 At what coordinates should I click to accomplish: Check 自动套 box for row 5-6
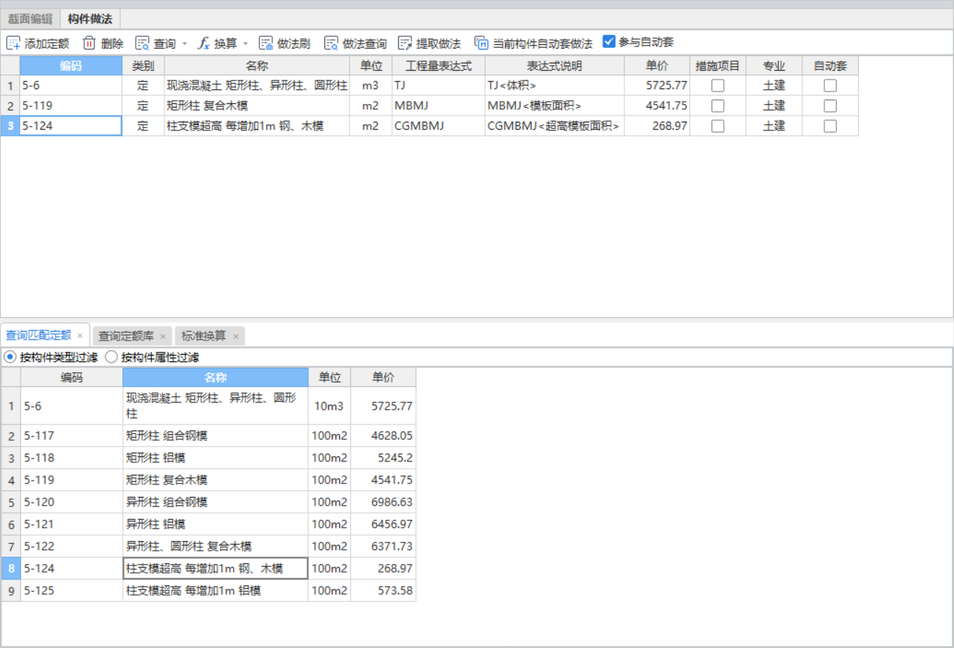click(x=830, y=86)
